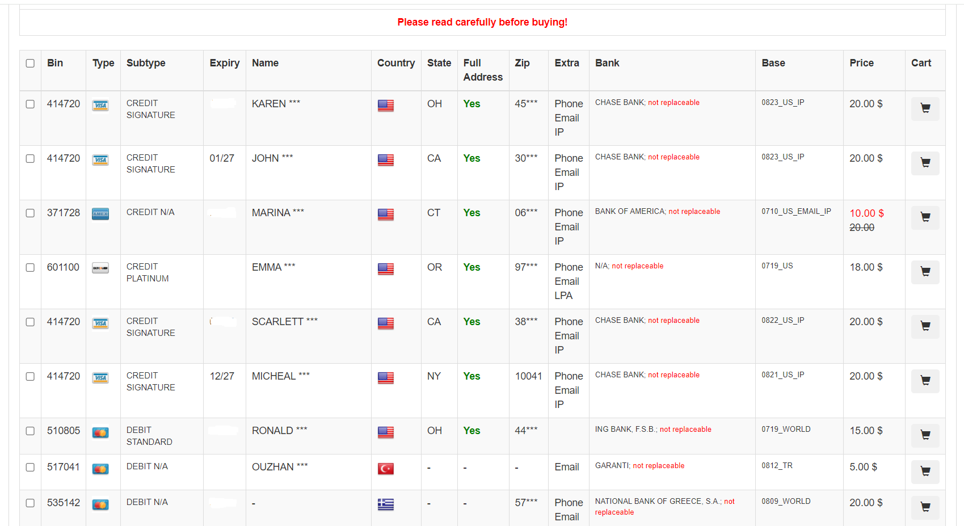Click the US flag in the MICHEAL row
964x526 pixels.
click(386, 378)
